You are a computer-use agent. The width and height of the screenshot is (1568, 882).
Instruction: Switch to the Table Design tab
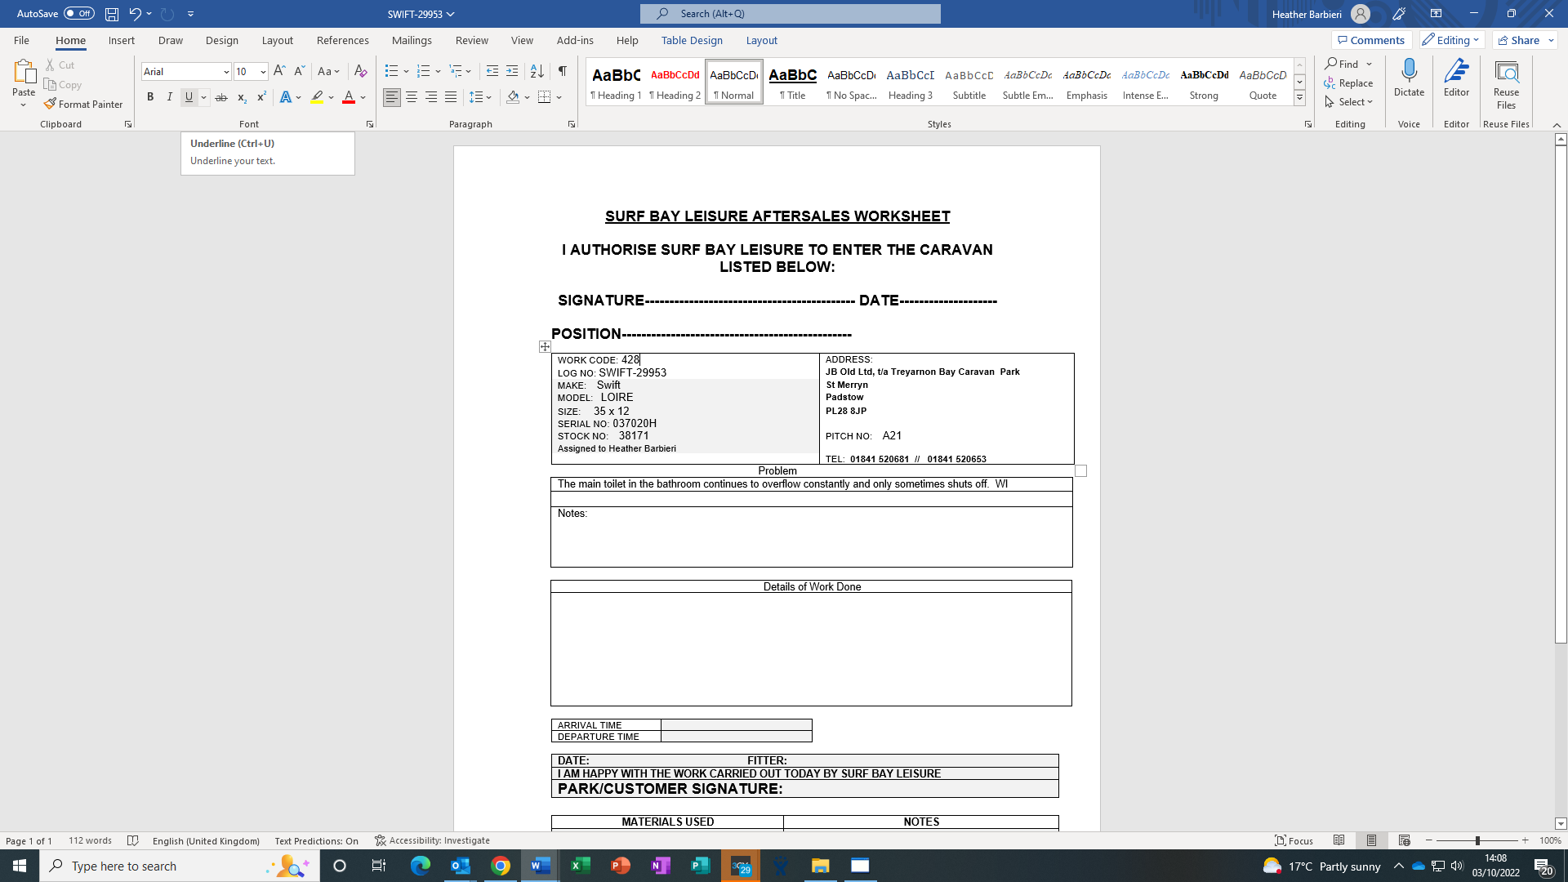(x=692, y=40)
